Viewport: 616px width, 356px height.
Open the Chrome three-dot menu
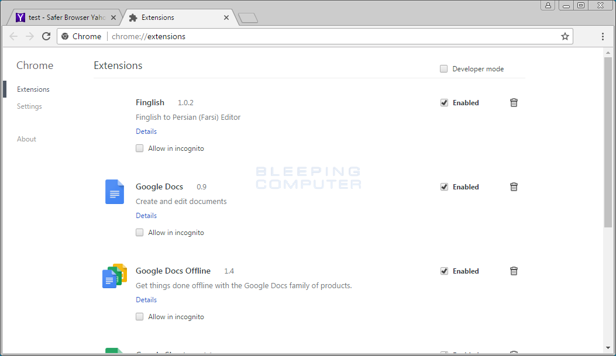click(603, 36)
